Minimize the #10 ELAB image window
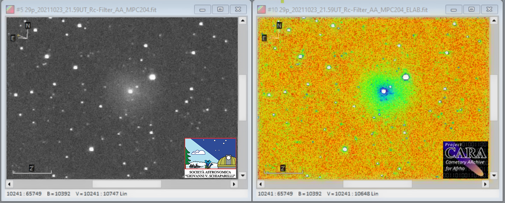Image resolution: width=505 pixels, height=203 pixels. (x=453, y=9)
